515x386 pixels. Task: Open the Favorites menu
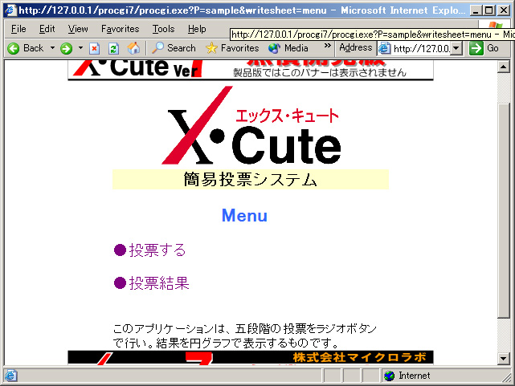[120, 29]
